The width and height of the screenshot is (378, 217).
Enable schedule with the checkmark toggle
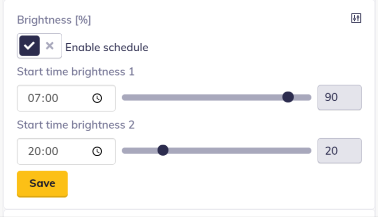pyautogui.click(x=29, y=46)
